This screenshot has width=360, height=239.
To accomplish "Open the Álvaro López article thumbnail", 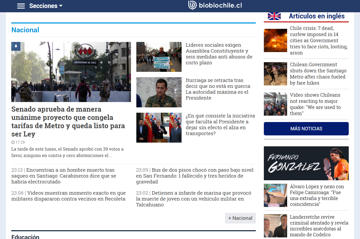I will point(275,195).
